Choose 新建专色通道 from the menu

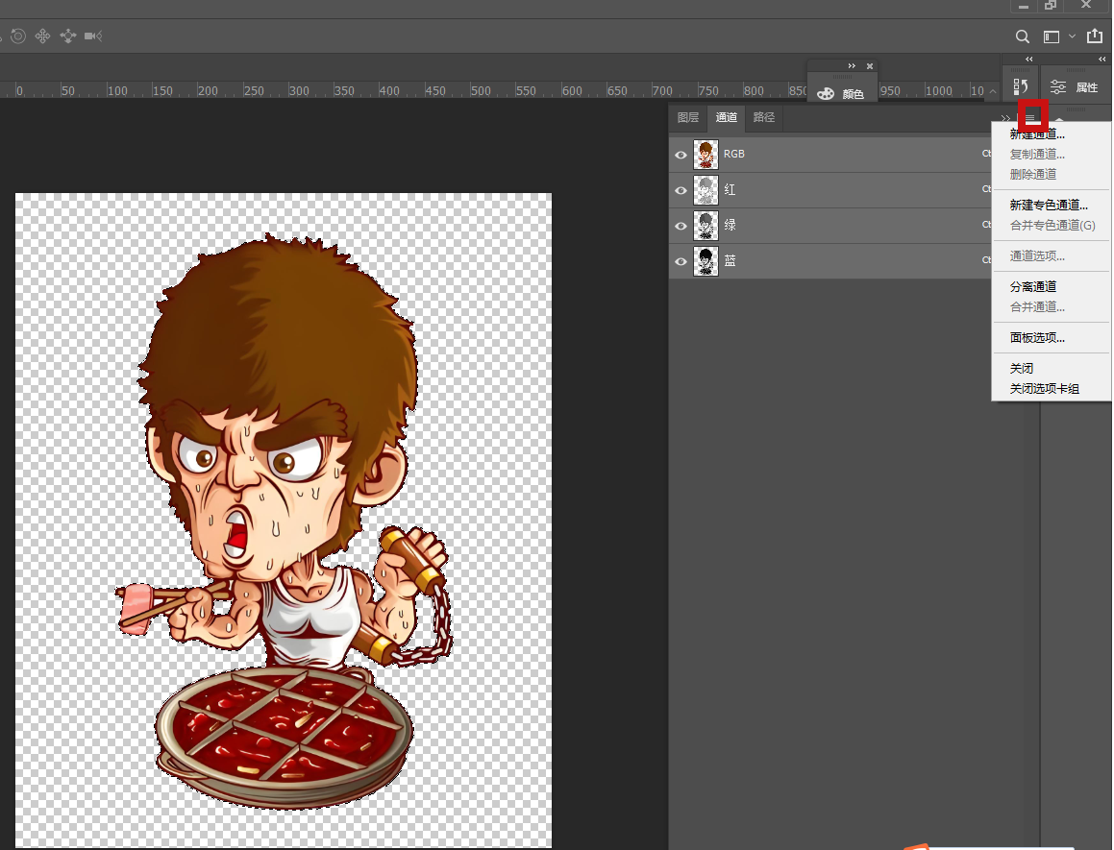1049,206
